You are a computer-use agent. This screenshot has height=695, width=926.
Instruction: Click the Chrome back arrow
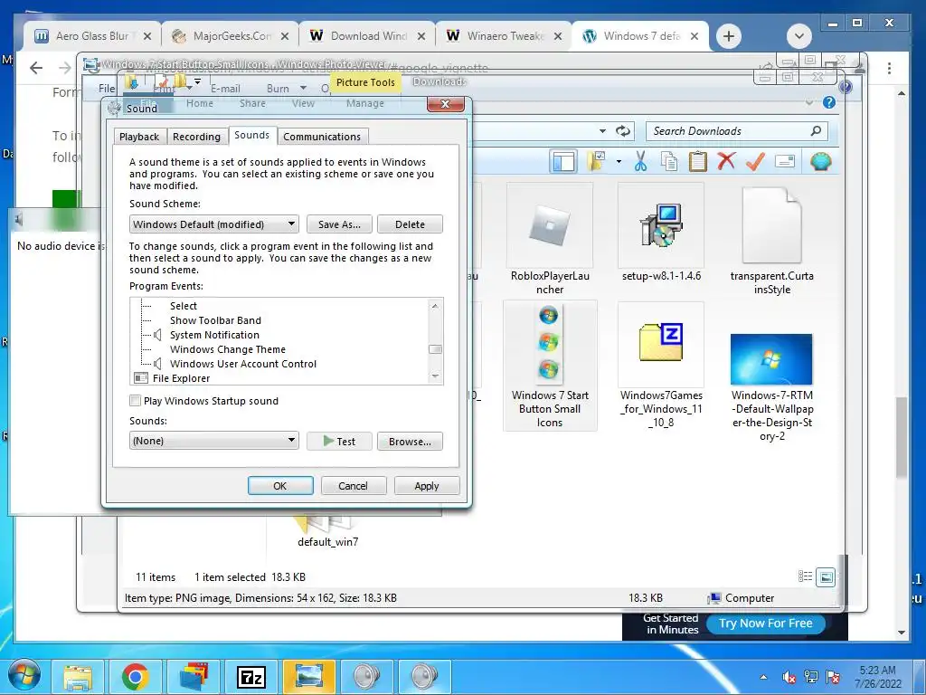point(36,68)
